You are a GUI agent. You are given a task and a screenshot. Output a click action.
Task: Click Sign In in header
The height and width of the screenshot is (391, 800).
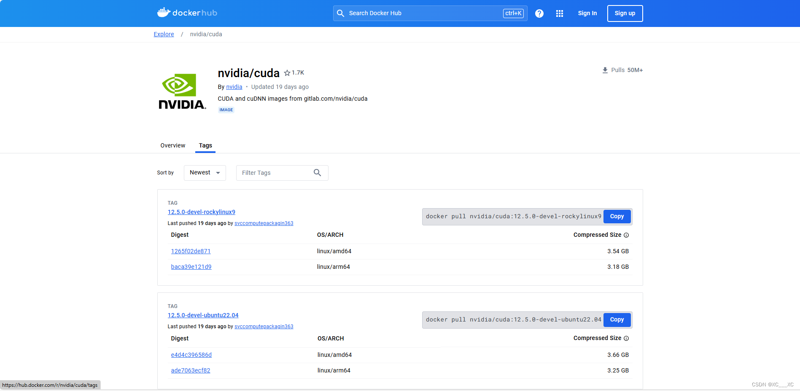pyautogui.click(x=587, y=13)
